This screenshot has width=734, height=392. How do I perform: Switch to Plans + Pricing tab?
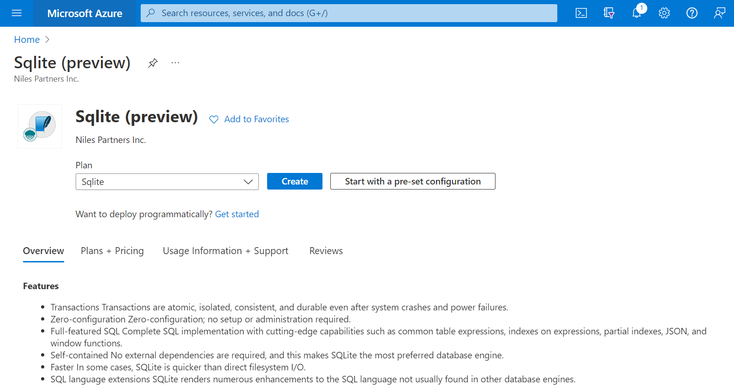112,251
